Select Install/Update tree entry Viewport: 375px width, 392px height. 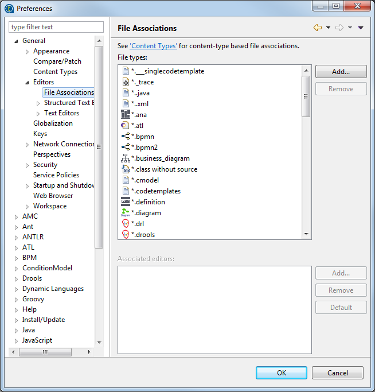pos(44,320)
